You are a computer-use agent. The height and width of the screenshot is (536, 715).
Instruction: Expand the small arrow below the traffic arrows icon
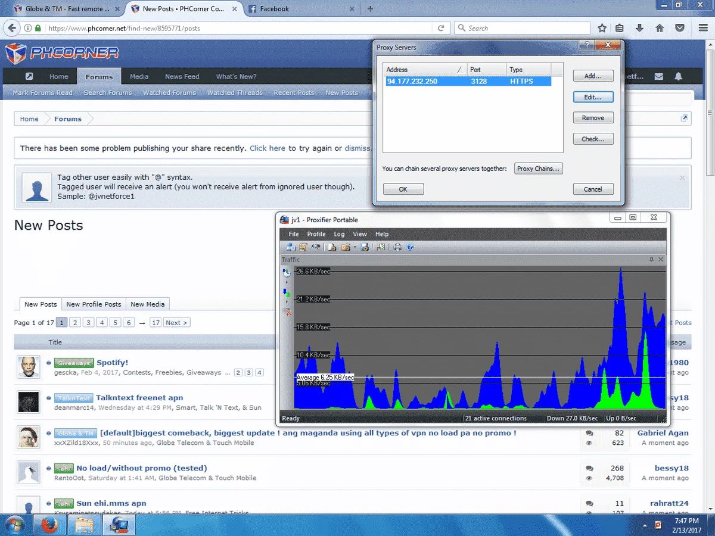coord(287,302)
